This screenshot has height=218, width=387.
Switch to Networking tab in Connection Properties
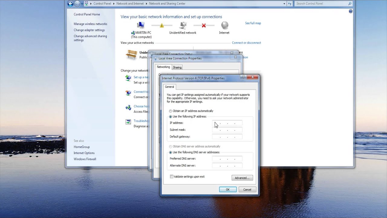pos(163,67)
